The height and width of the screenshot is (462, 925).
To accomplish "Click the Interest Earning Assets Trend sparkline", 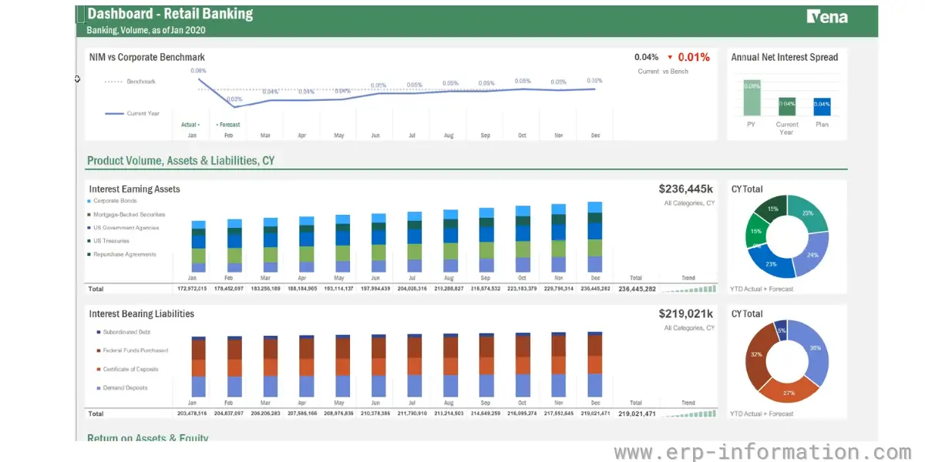I will pos(688,289).
